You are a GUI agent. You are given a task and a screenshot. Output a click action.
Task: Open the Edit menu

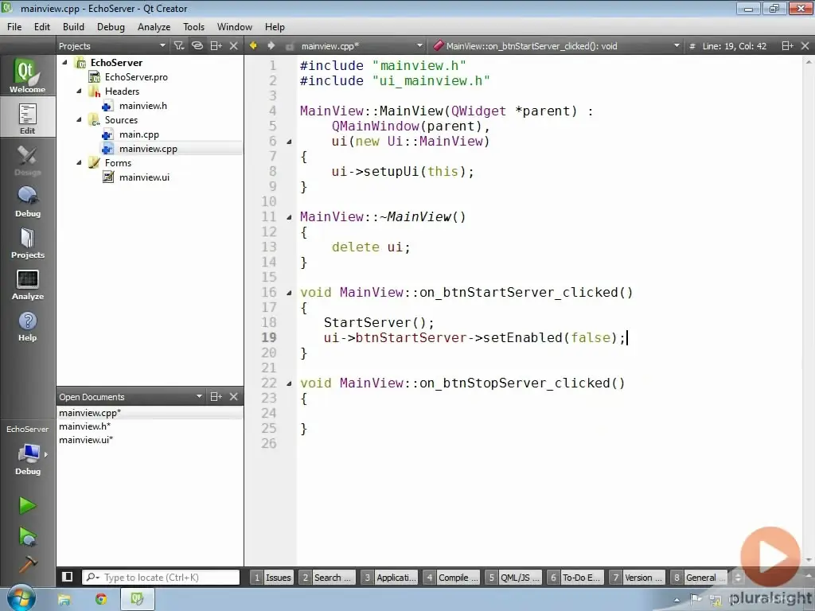pos(42,26)
